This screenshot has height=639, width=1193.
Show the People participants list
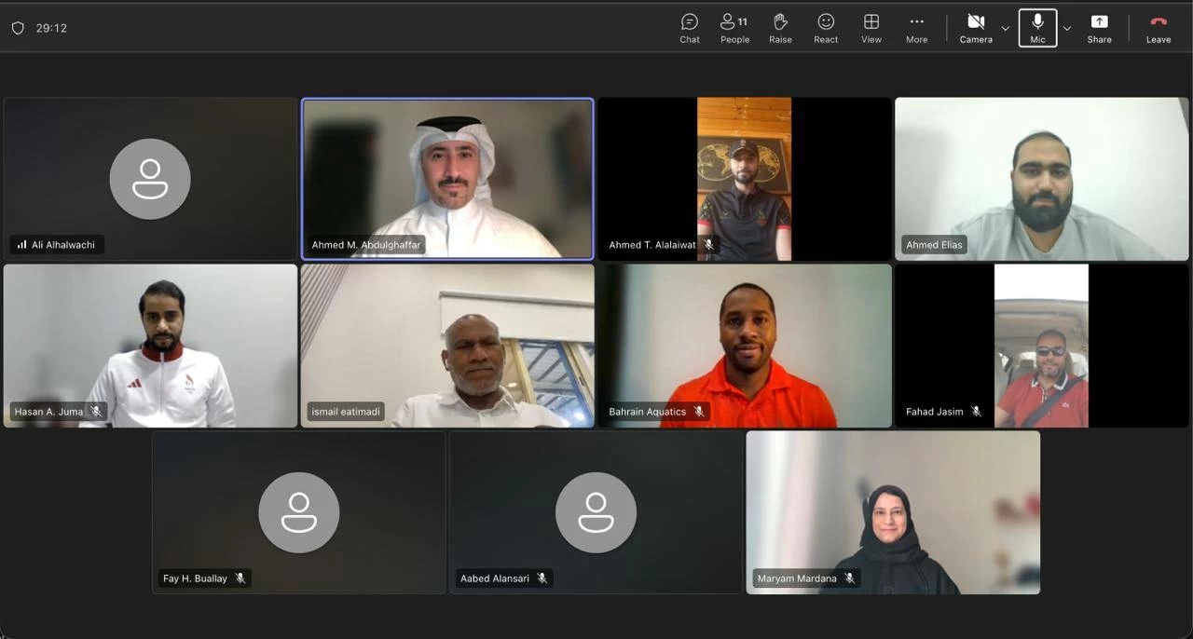pos(734,28)
